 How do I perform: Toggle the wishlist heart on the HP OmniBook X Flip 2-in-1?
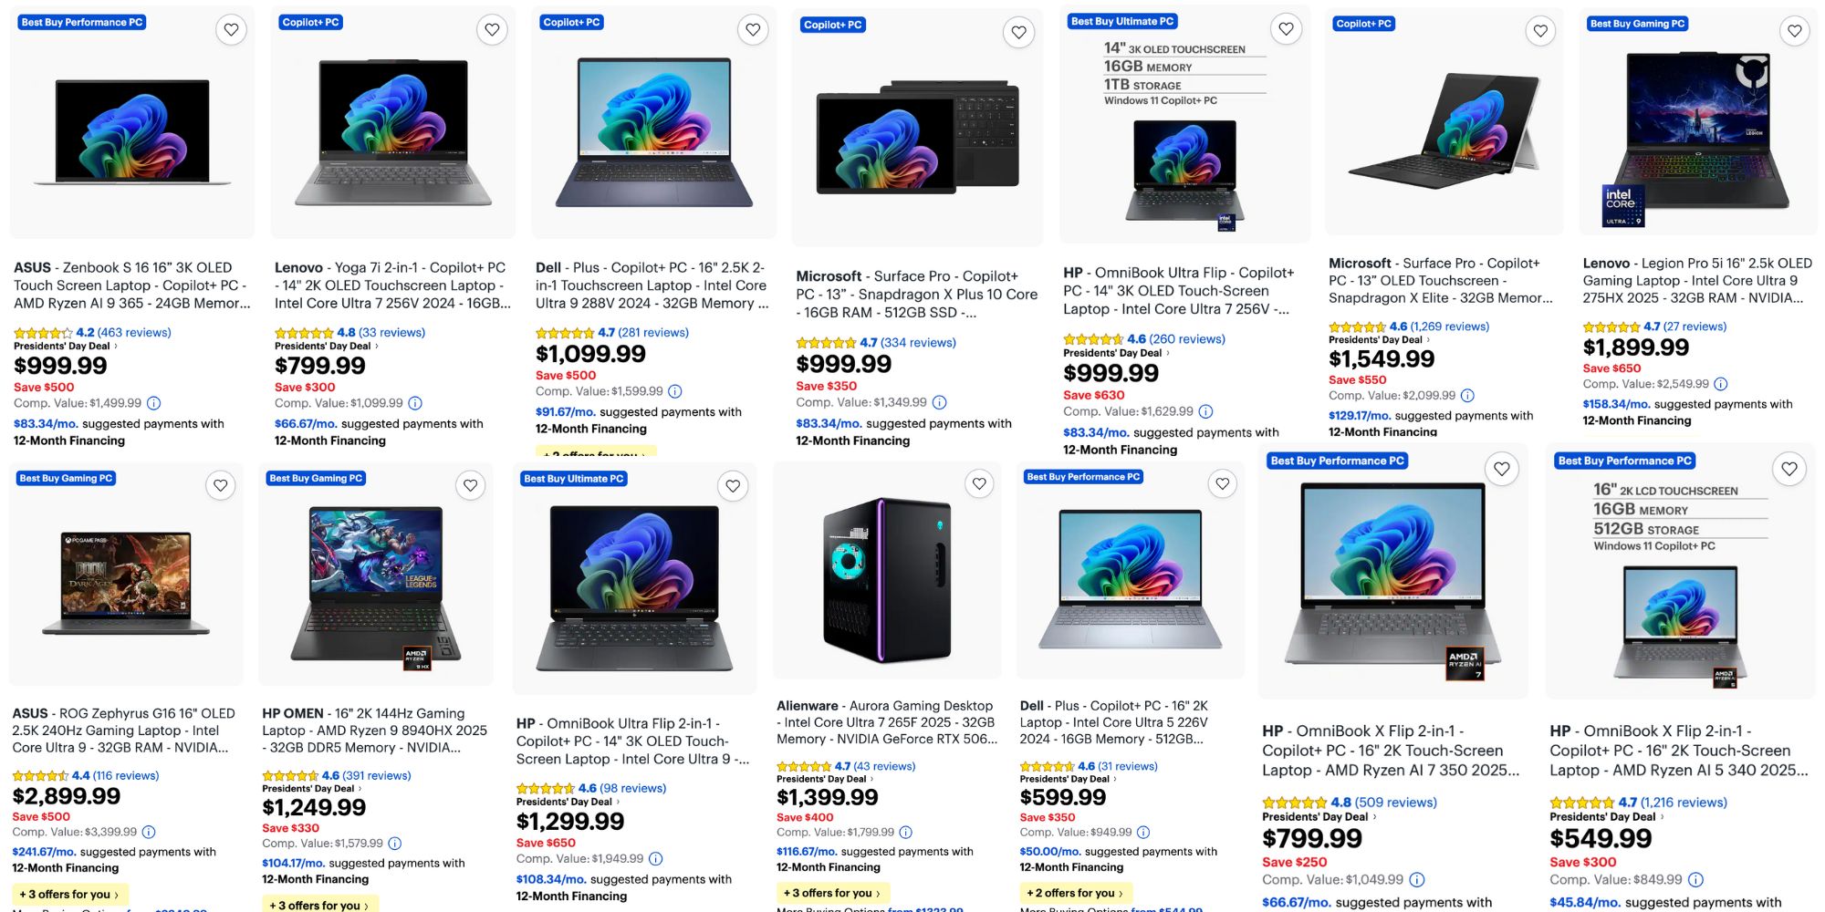pos(1501,468)
